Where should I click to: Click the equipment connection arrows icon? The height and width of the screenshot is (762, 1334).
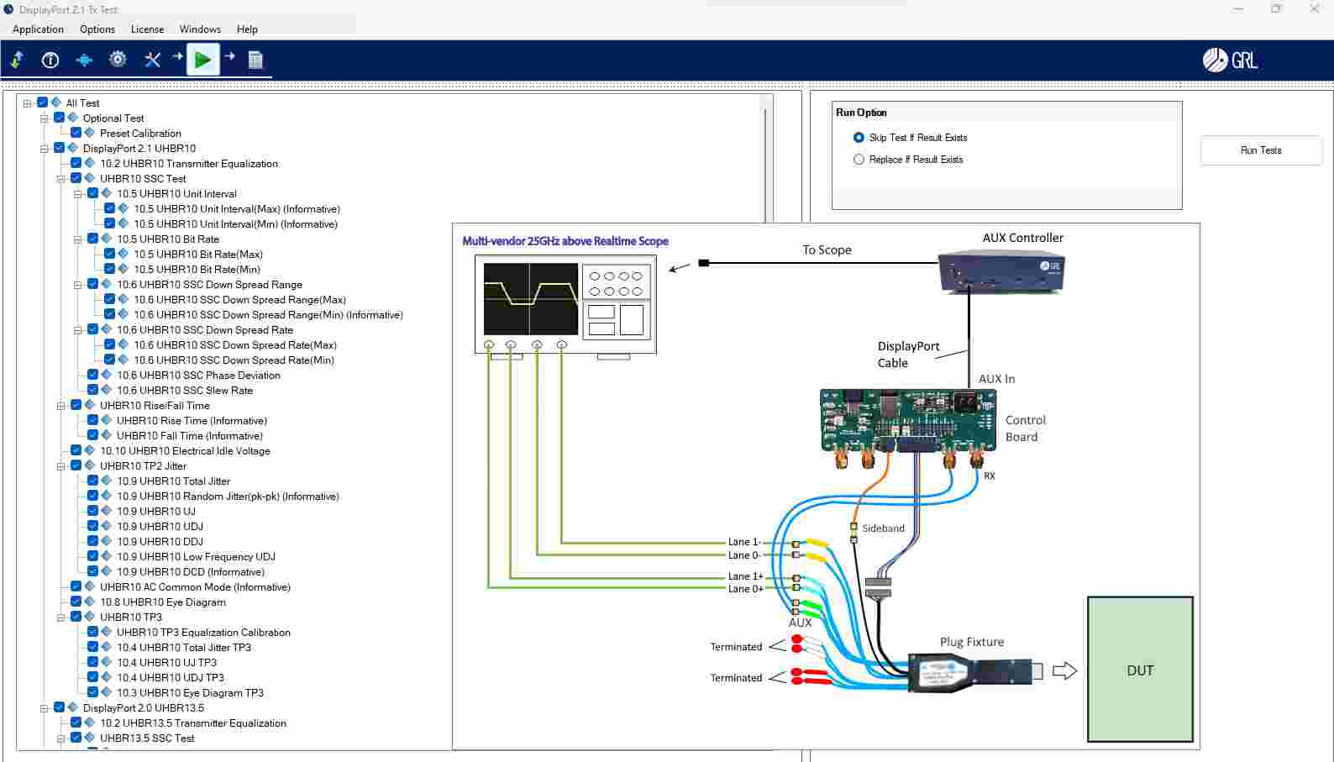coord(17,60)
